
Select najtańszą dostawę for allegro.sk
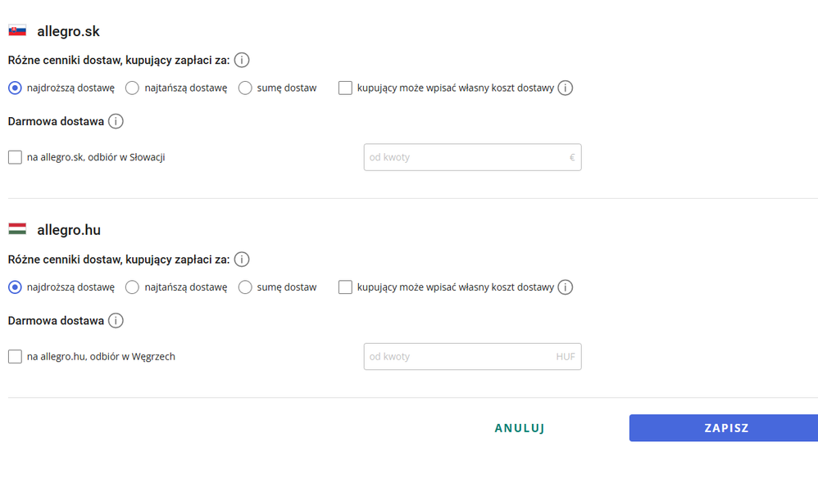coord(132,88)
